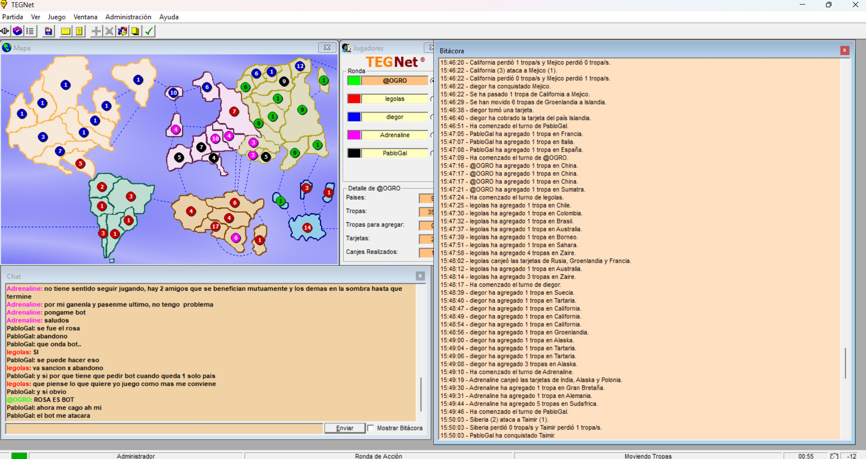Select the radio button beside Adrenaline
This screenshot has height=459, width=866.
(432, 135)
